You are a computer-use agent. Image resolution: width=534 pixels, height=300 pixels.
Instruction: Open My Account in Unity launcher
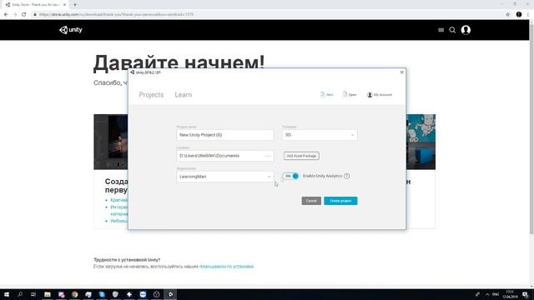pyautogui.click(x=380, y=94)
